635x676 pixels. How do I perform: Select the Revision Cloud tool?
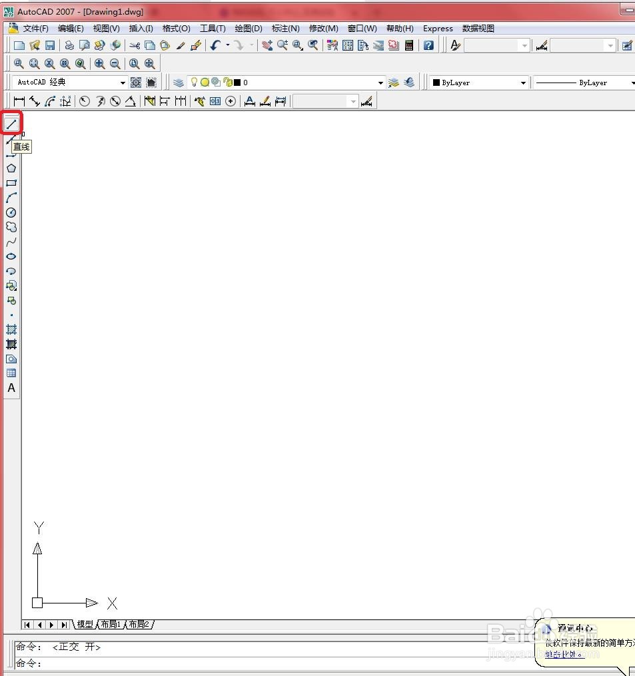click(x=11, y=227)
